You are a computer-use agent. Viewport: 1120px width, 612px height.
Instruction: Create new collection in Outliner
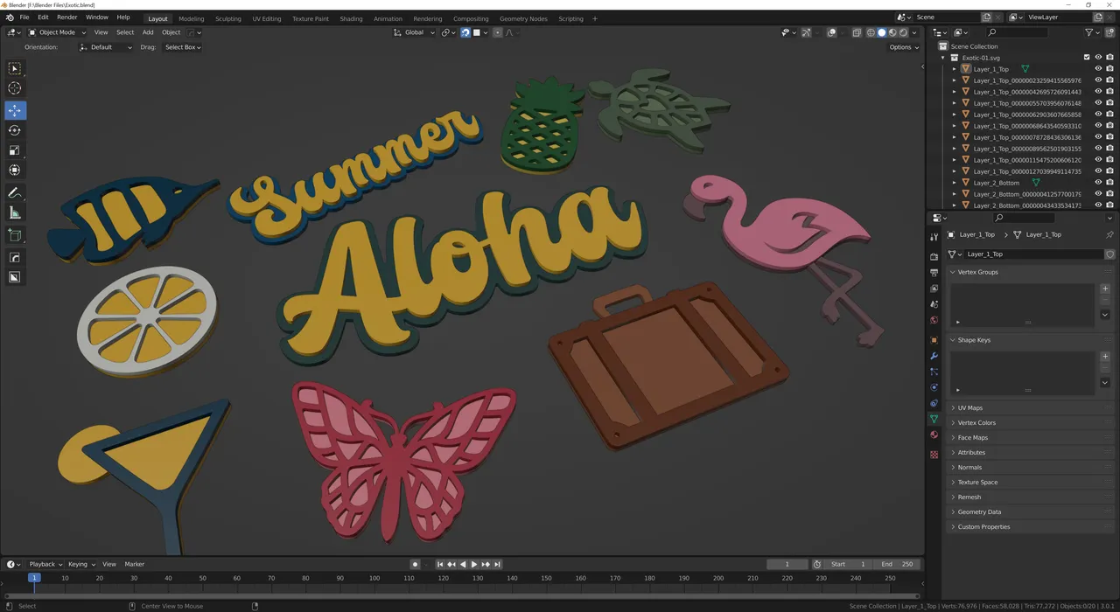[x=1109, y=32]
